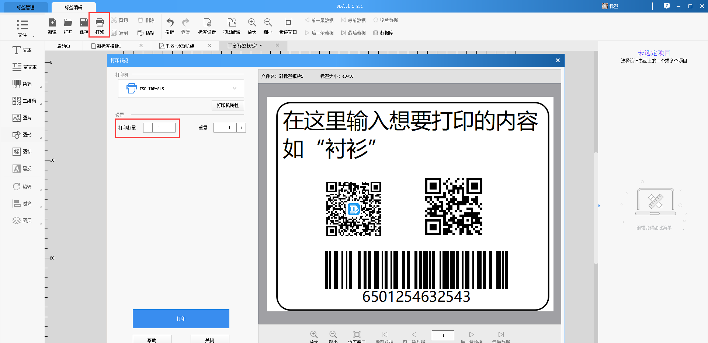The width and height of the screenshot is (708, 343).
Task: Select the 富文本 rich text tool
Action: point(24,67)
